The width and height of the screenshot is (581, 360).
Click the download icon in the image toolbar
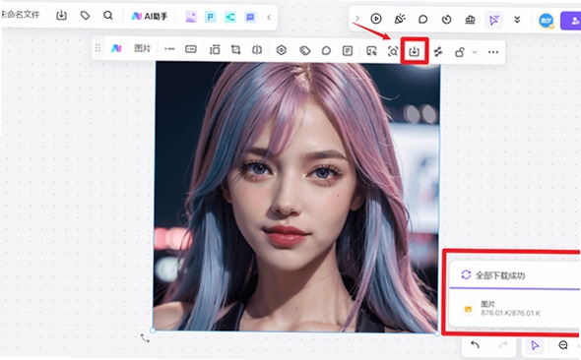(x=414, y=51)
